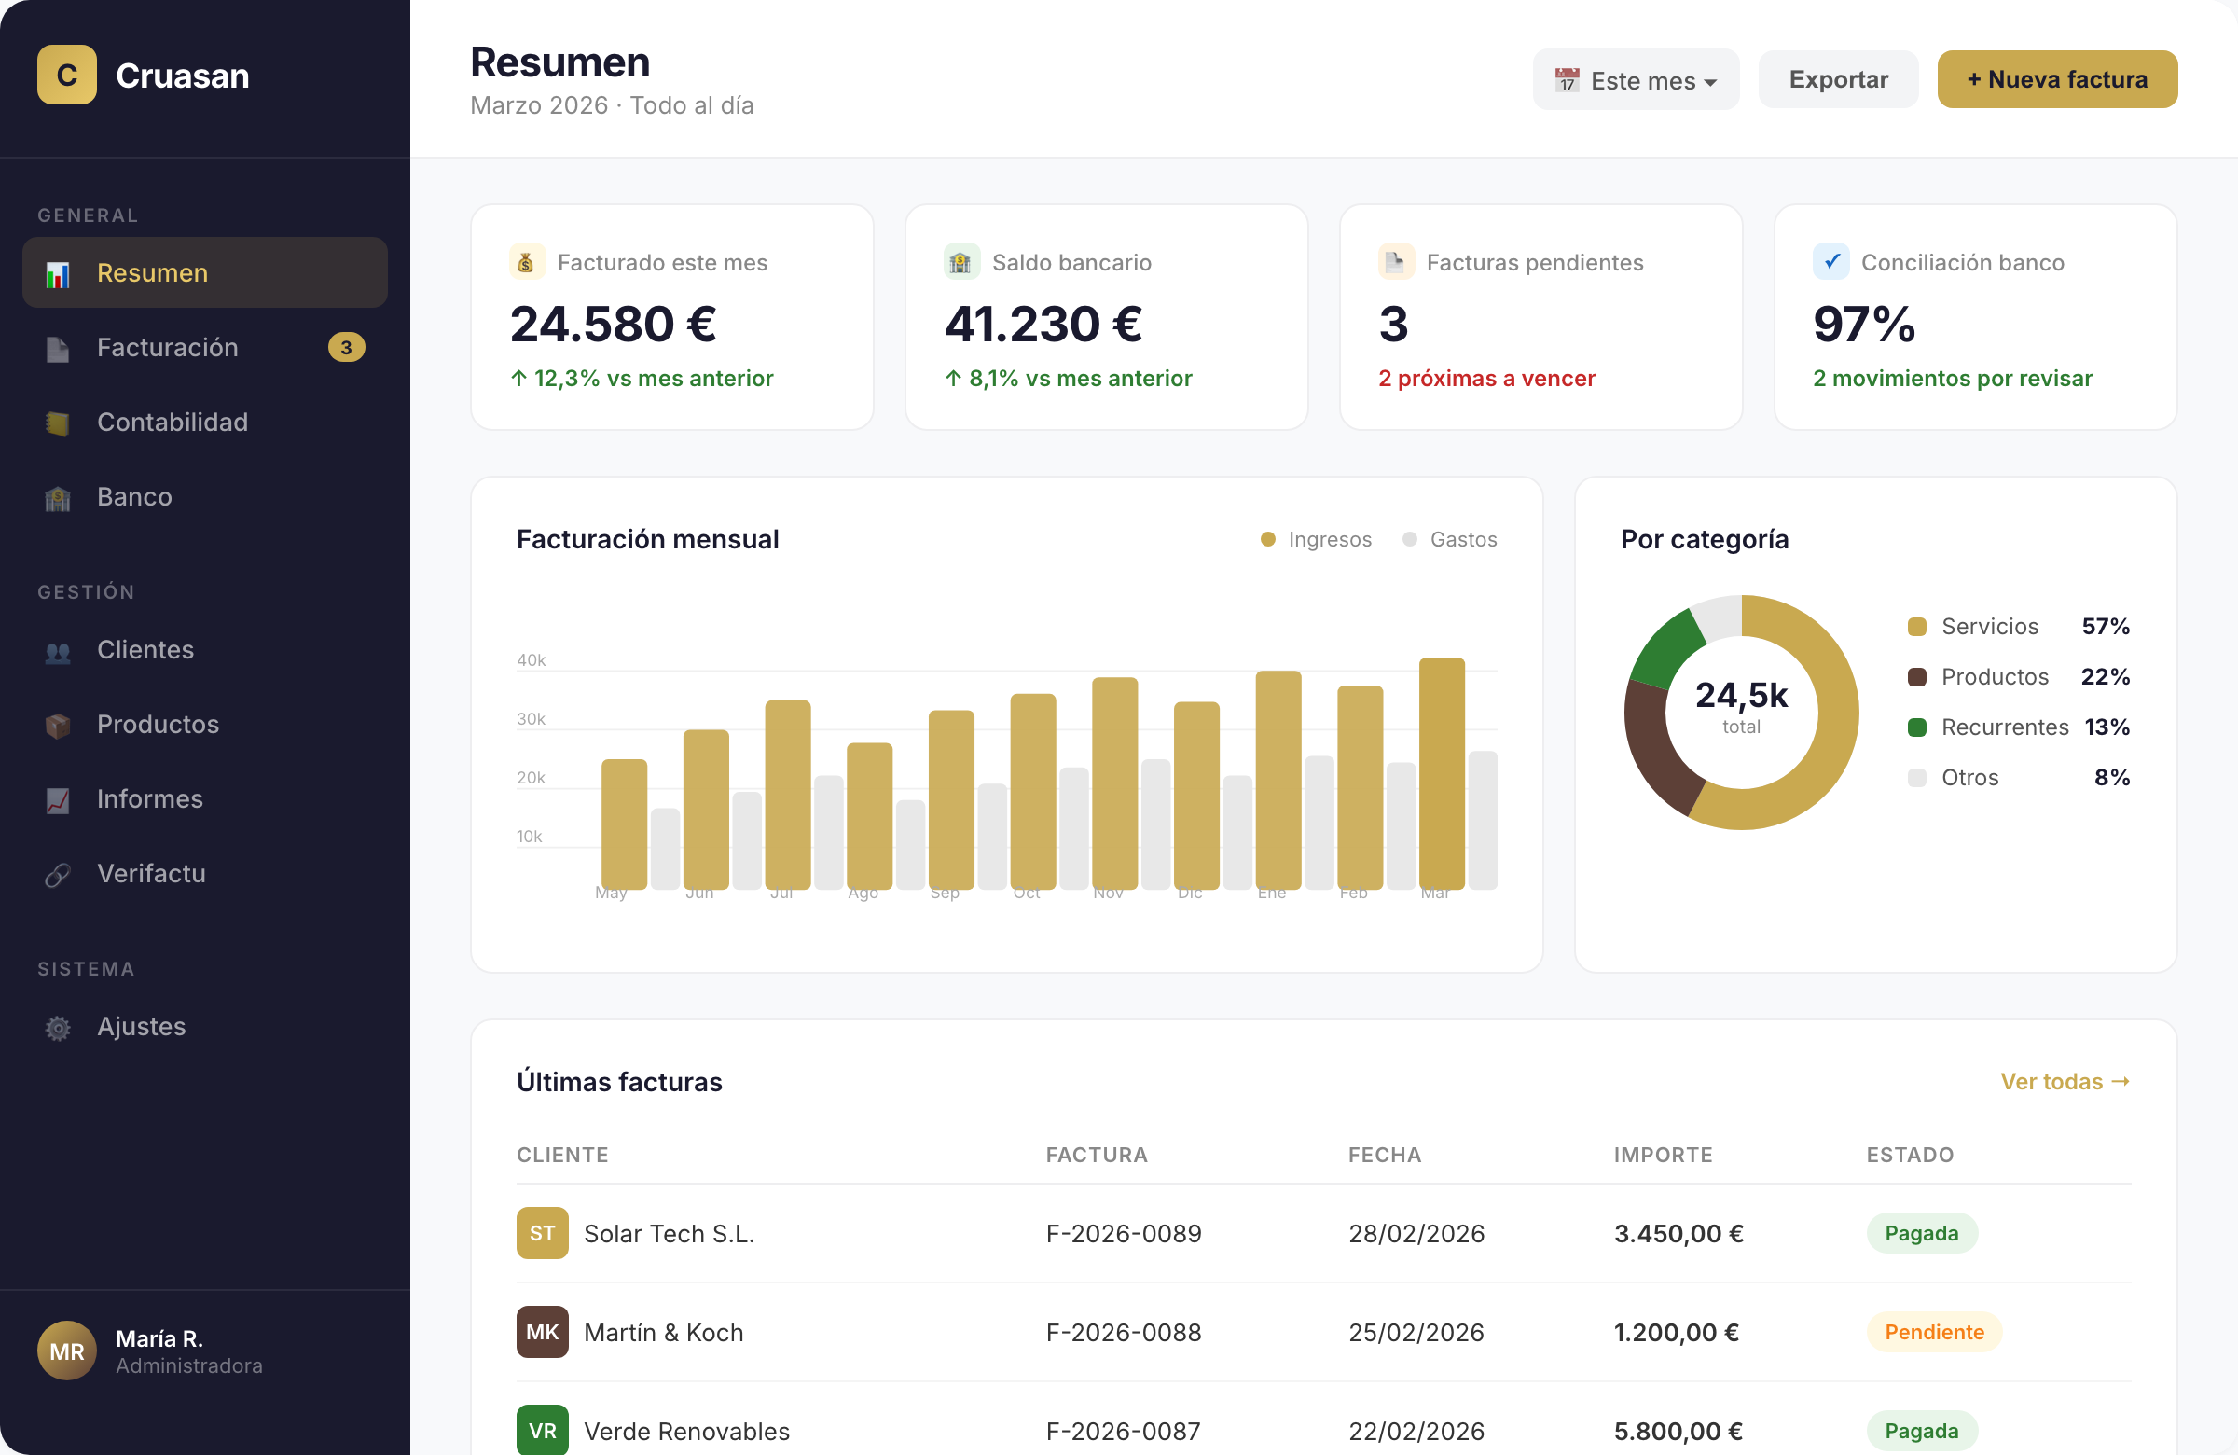The width and height of the screenshot is (2238, 1455).
Task: Open the General section item Resumen
Action: pos(152,272)
